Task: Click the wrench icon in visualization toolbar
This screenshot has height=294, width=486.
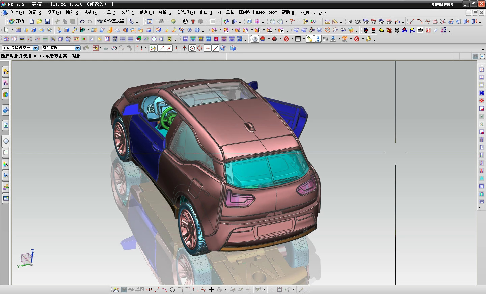Action: pos(369,39)
